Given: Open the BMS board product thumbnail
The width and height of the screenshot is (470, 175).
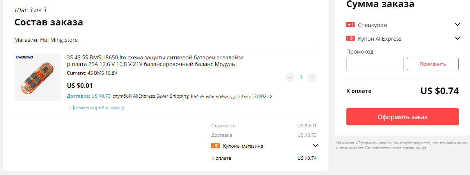Looking at the screenshot, I should pyautogui.click(x=38, y=77).
